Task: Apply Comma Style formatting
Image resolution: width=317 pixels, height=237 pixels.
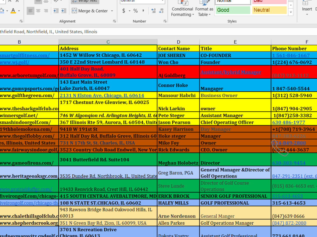Action: tap(143, 11)
